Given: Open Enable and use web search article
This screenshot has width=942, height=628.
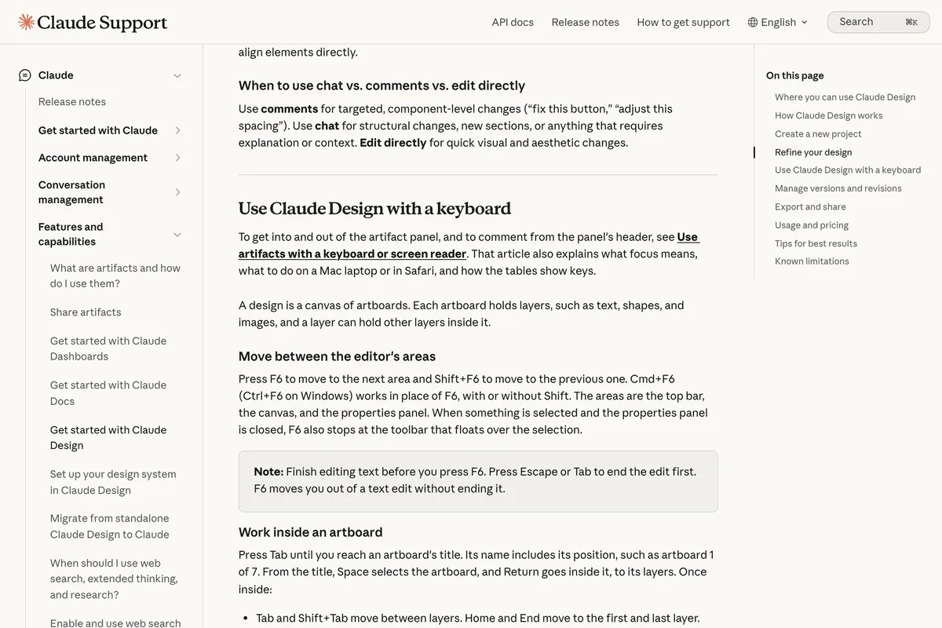Looking at the screenshot, I should 115,623.
